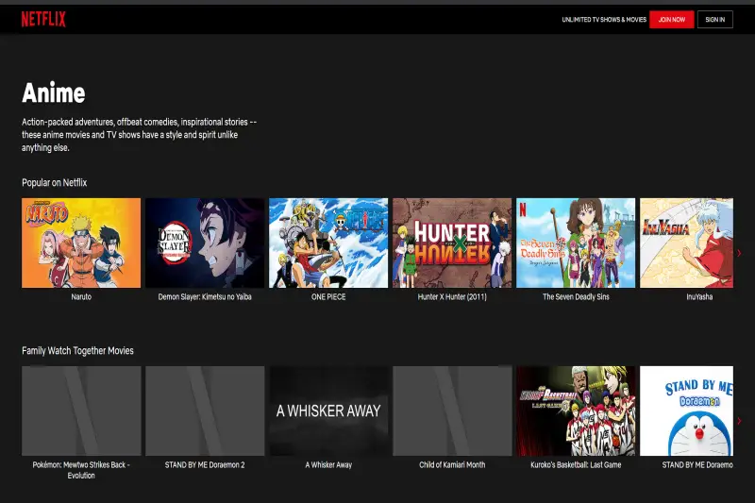Open The Seven Deadly Sins thumbnail
Screen dimensions: 755x503
pos(576,243)
